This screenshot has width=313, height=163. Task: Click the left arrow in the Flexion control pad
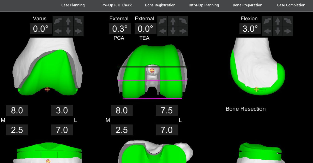point(267,31)
